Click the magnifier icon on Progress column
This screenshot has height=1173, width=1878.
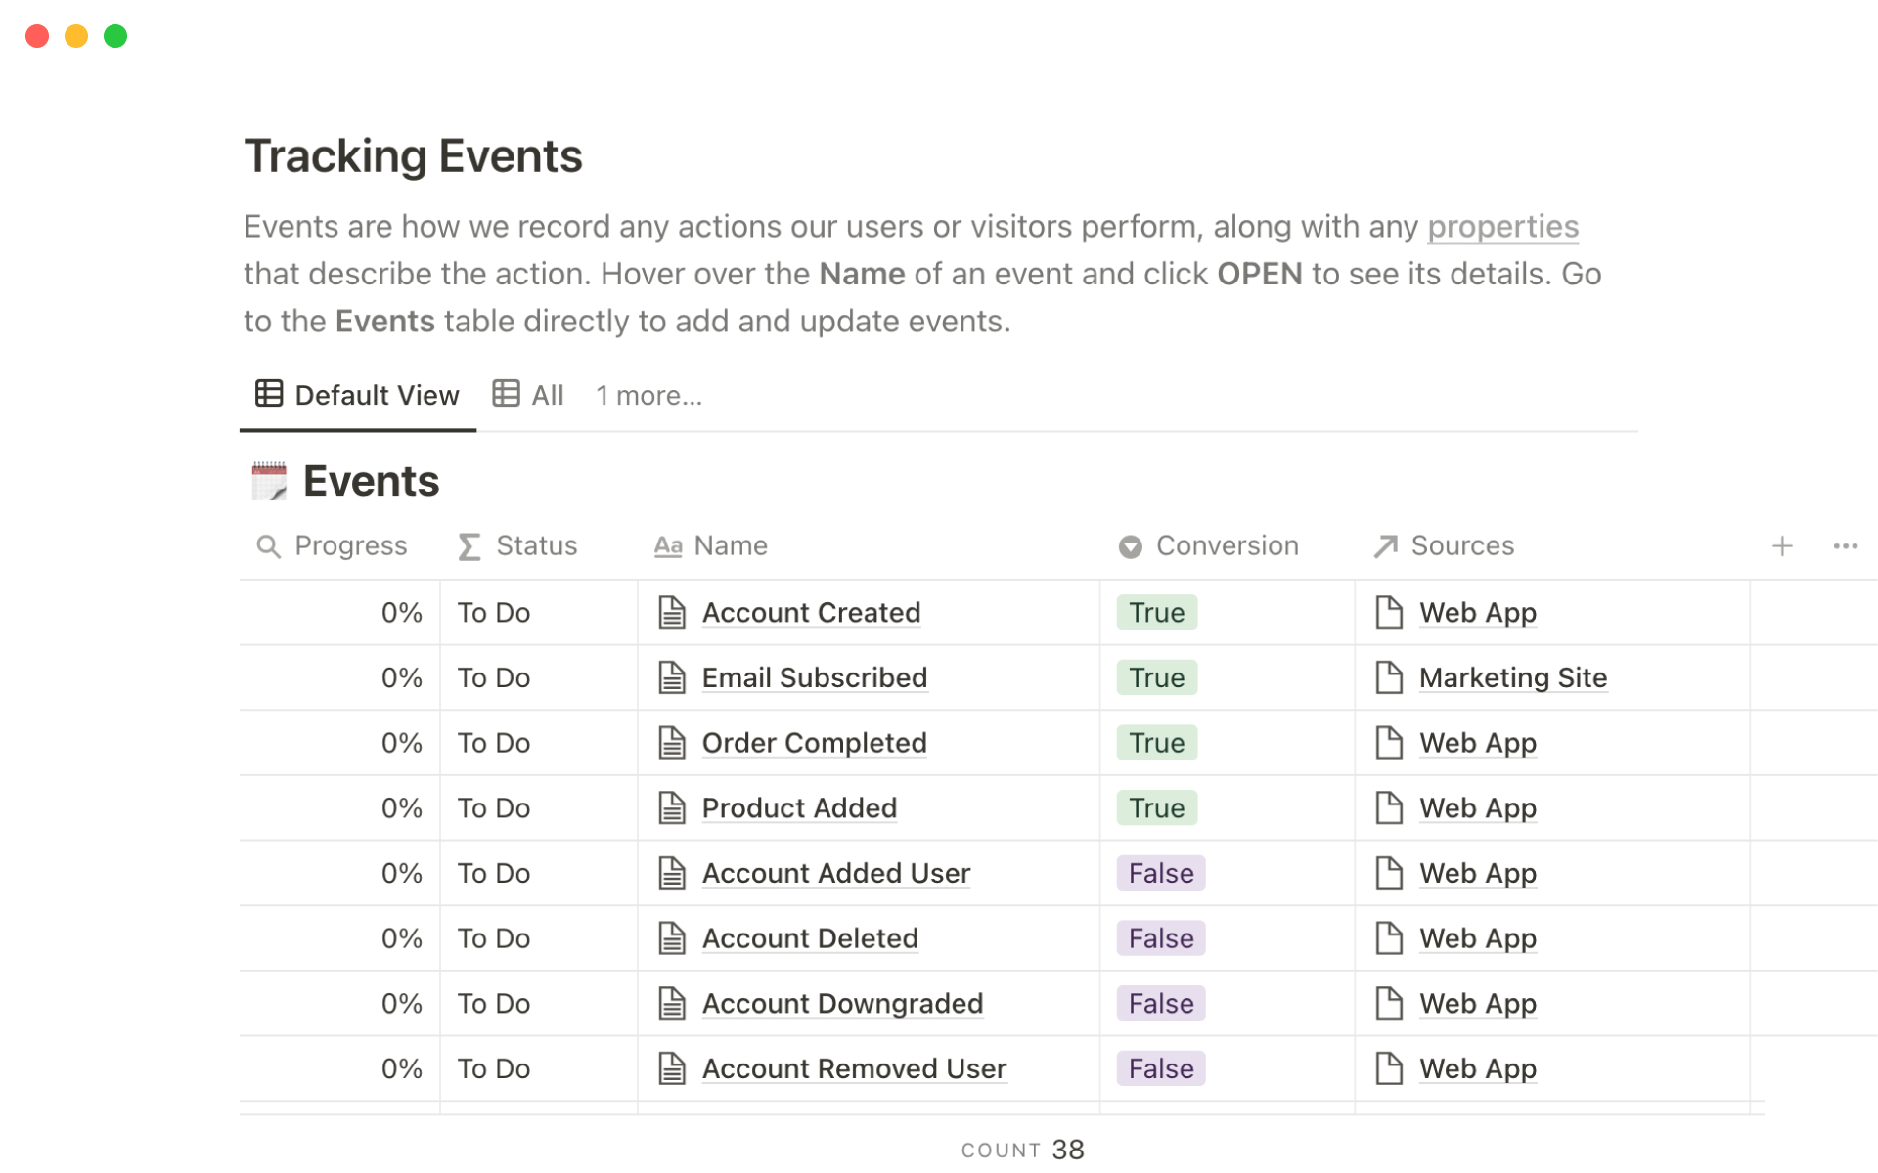[268, 546]
